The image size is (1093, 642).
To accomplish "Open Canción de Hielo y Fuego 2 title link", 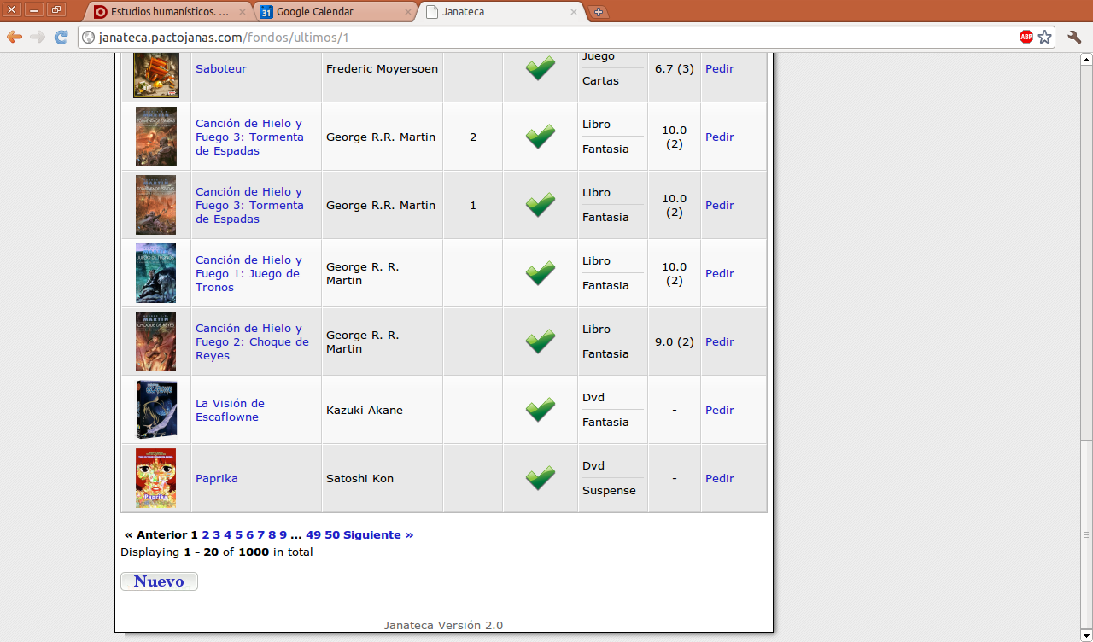I will [x=252, y=341].
